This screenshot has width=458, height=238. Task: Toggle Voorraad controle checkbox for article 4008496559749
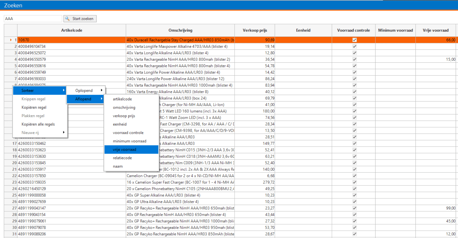354,72
